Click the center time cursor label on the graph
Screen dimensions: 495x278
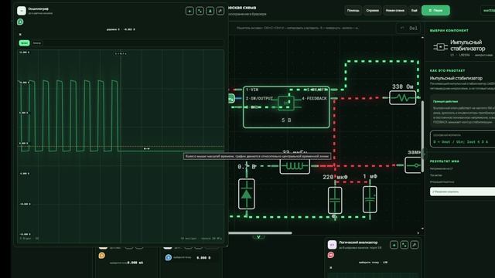[121, 53]
